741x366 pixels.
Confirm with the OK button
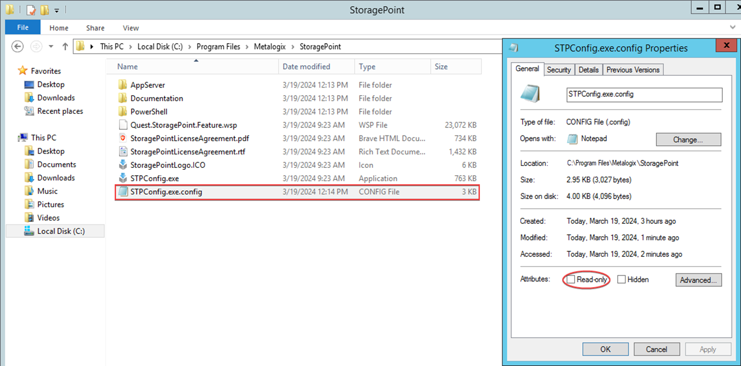605,349
